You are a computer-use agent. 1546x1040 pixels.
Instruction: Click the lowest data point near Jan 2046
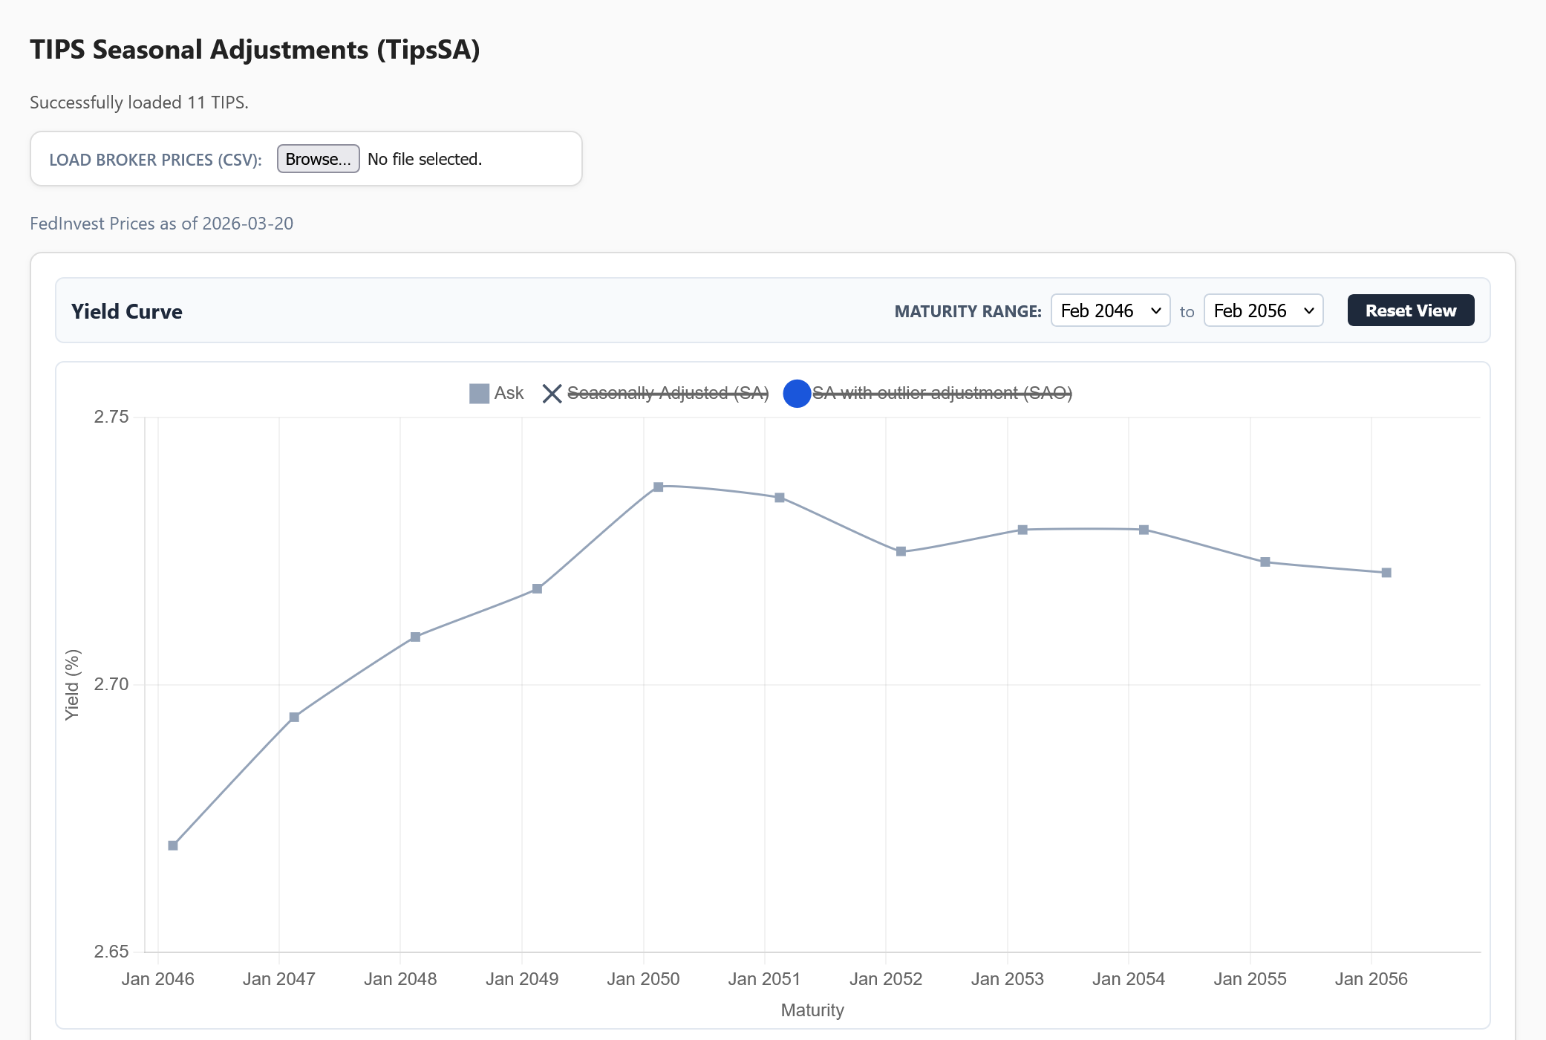[173, 845]
